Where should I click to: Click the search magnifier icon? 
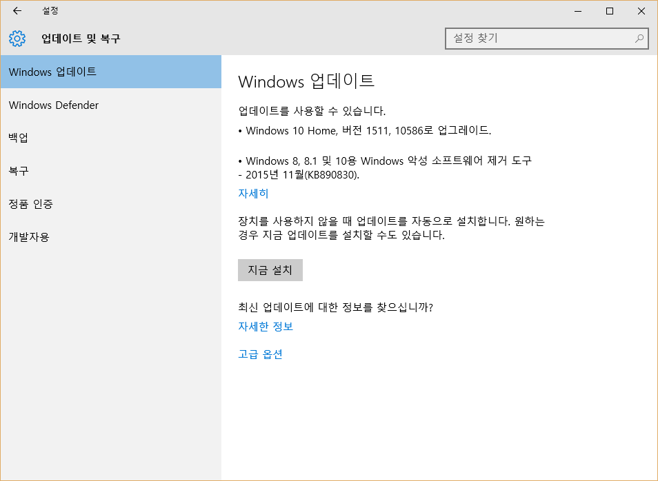639,39
